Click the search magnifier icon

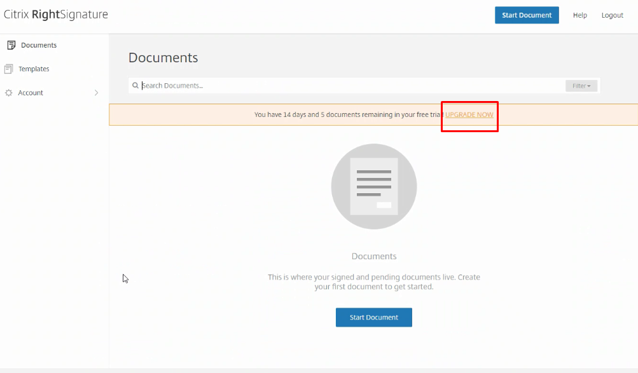(135, 85)
